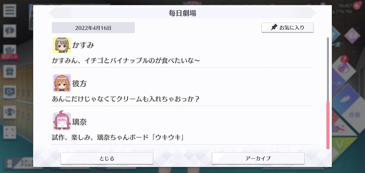Click the red plus icon top right
The image size is (365, 173).
click(x=357, y=5)
